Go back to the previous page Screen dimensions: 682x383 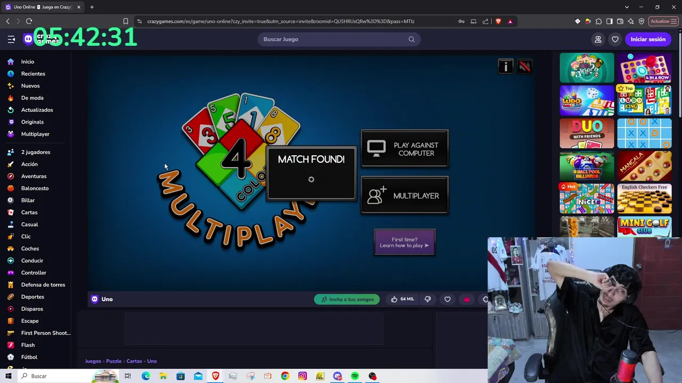tap(7, 21)
